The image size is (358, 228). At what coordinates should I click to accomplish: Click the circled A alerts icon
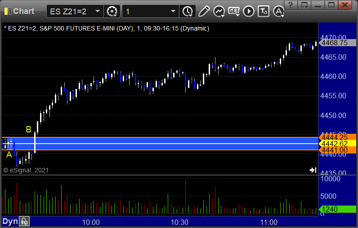(x=278, y=11)
